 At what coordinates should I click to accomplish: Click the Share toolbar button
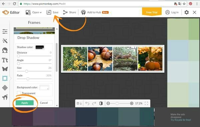[70, 12]
